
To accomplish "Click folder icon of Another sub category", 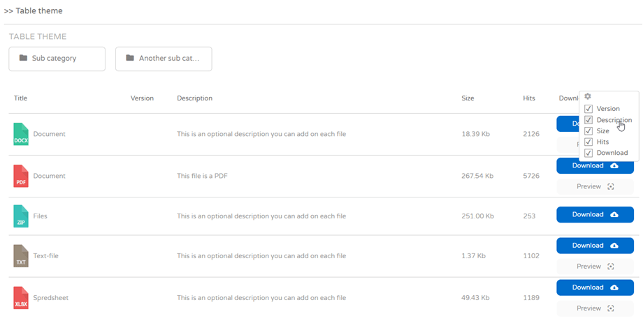I will click(130, 59).
